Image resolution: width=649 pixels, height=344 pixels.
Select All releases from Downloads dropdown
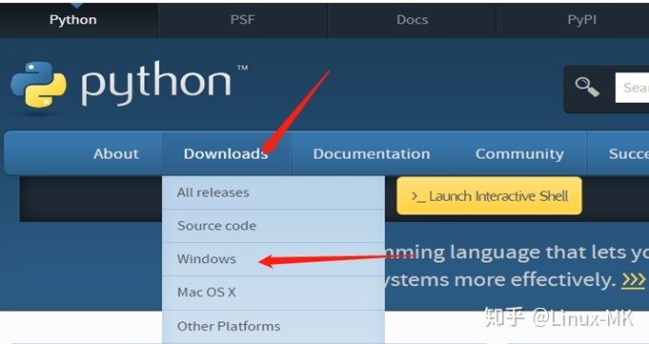(x=274, y=192)
